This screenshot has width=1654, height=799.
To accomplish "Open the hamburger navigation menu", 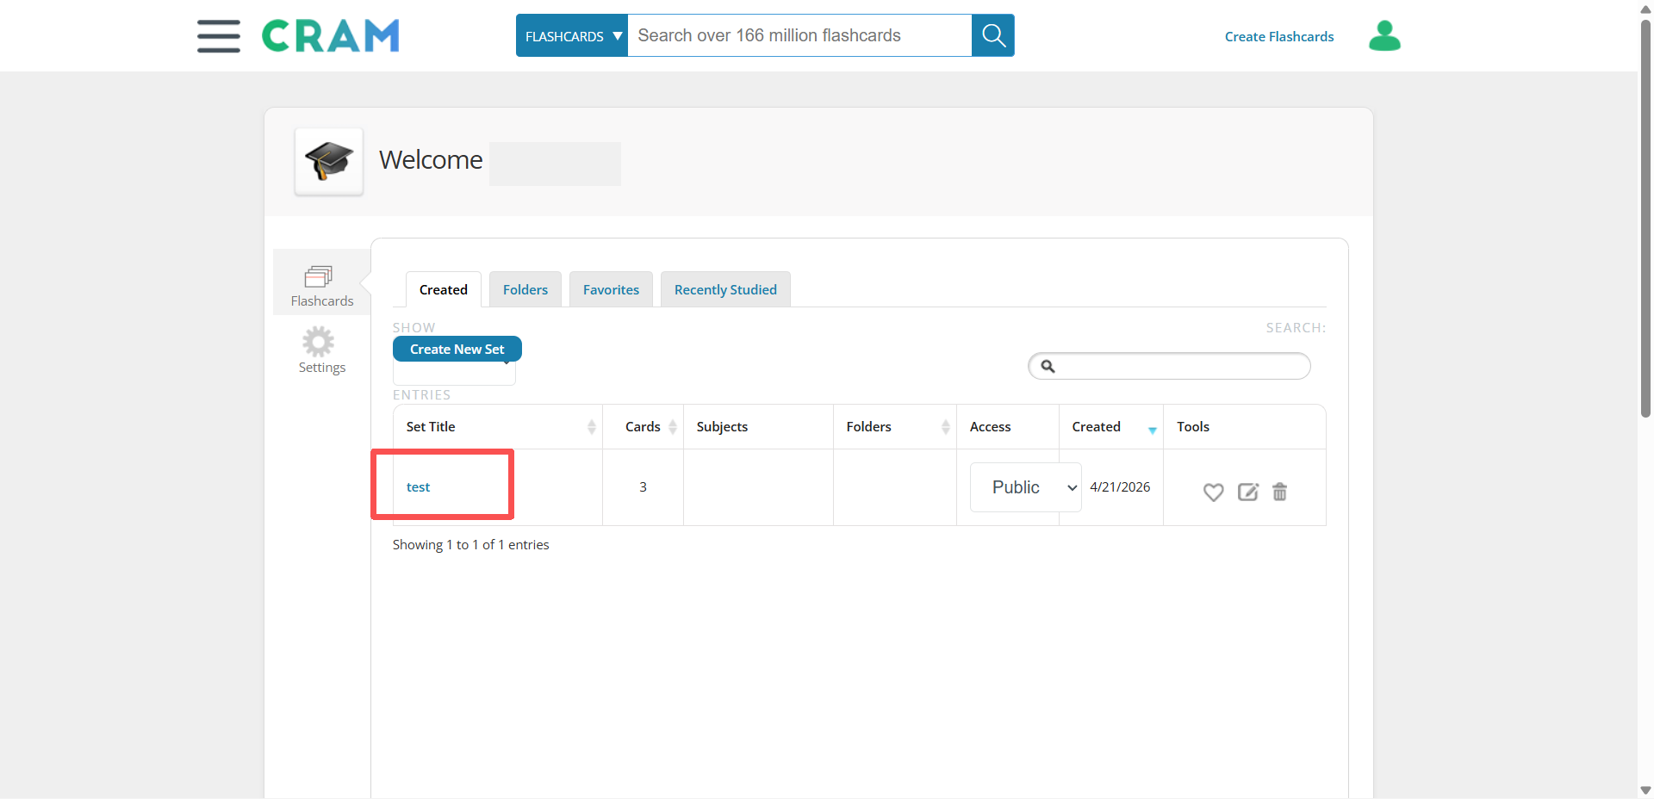I will click(218, 36).
